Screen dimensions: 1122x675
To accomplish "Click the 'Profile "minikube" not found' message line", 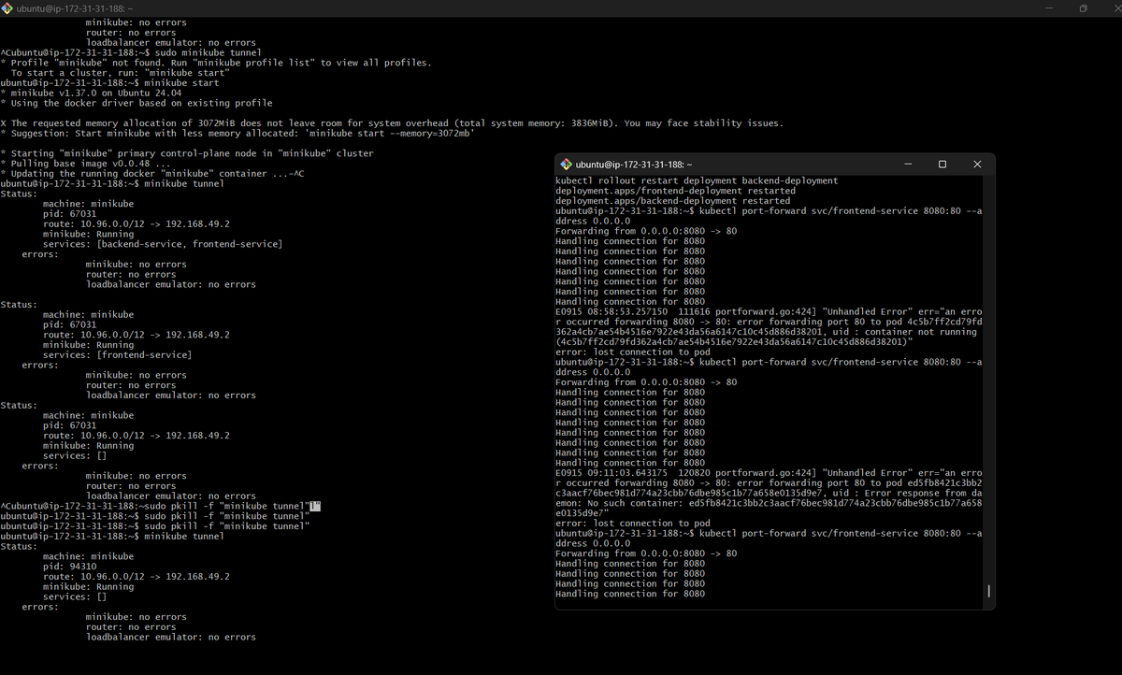I will (216, 63).
